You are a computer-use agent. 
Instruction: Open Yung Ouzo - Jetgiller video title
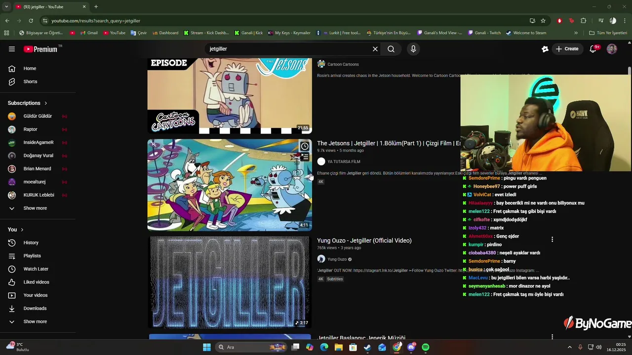pyautogui.click(x=364, y=241)
